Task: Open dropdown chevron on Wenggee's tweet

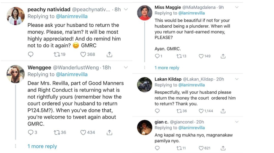Action: [126, 67]
